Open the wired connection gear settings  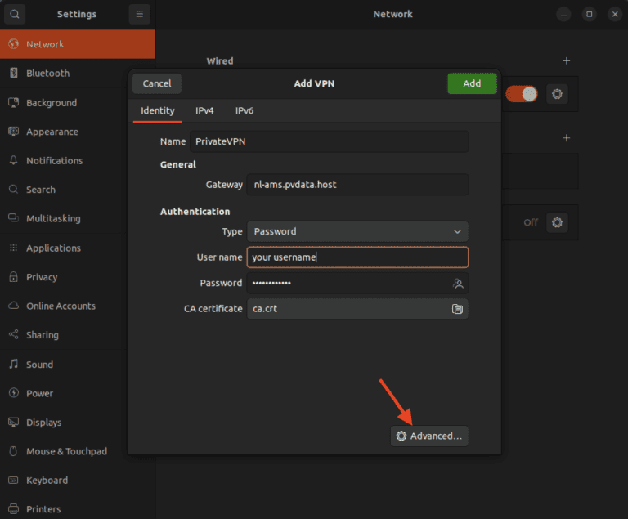(x=558, y=94)
